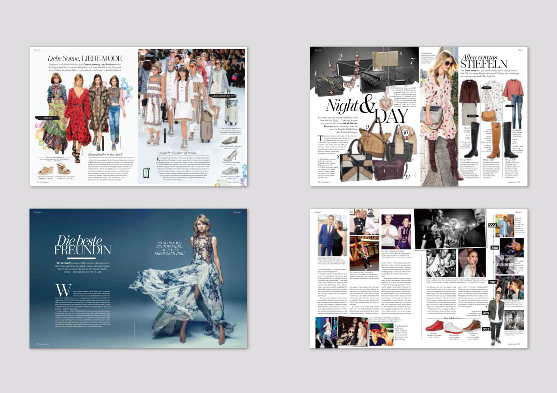Open the large black-and-white concert photo
The width and height of the screenshot is (557, 393).
[x=449, y=229]
